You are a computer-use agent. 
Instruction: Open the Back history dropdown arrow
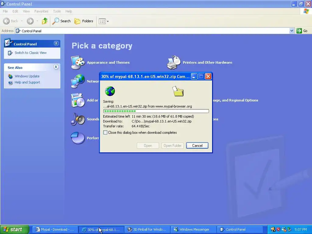(22, 21)
